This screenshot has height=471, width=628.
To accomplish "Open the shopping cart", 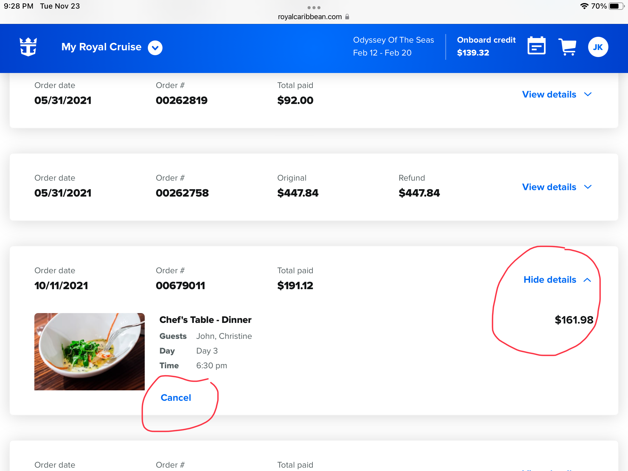I will coord(567,47).
